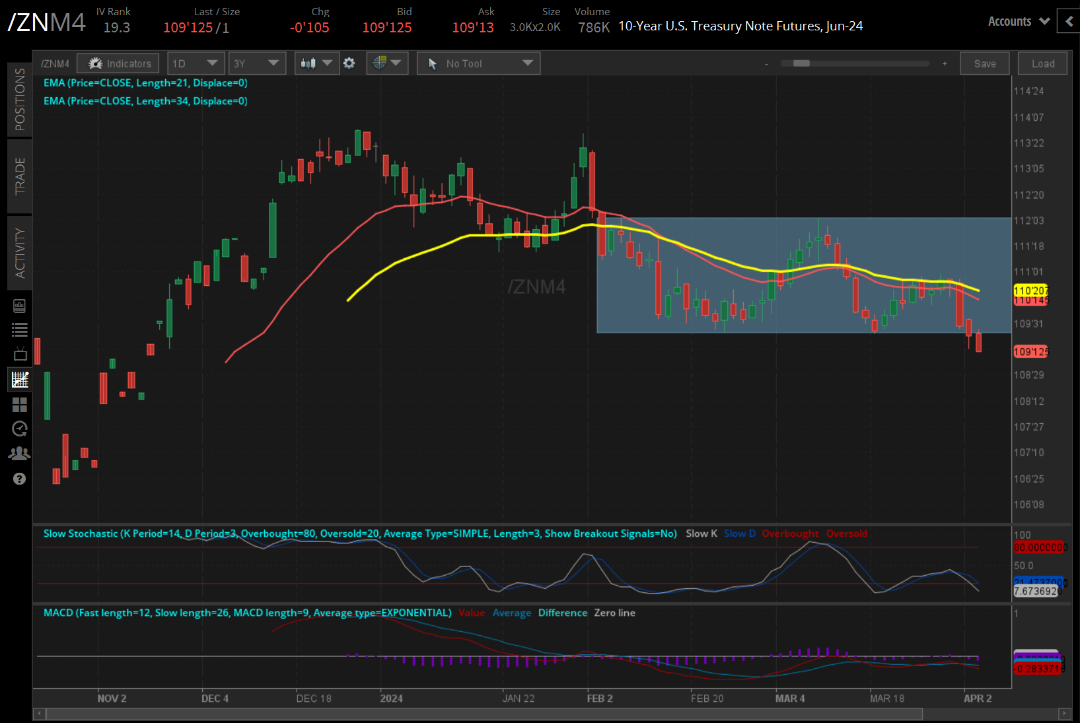Collapse the right panel with left chevron

[x=1069, y=21]
